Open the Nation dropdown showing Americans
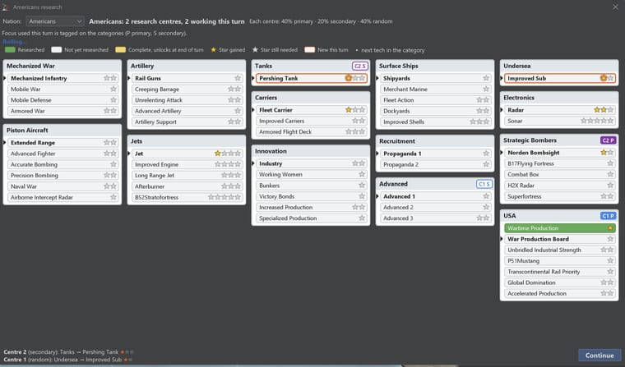The image size is (625, 367). pyautogui.click(x=55, y=21)
